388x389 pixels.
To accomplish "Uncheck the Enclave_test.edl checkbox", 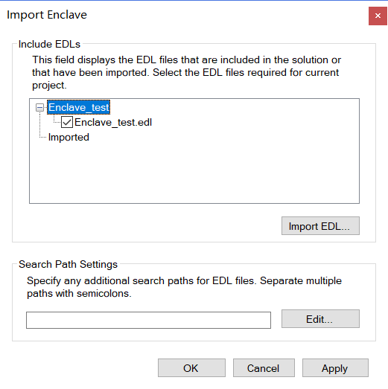I will 67,122.
